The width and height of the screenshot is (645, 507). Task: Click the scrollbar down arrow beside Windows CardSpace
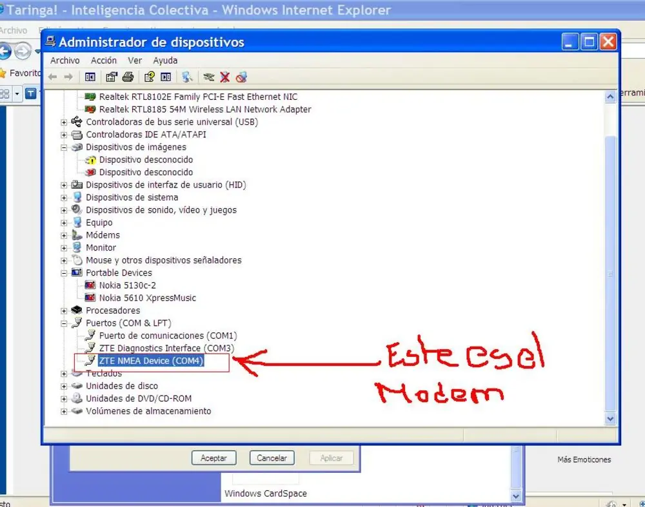pyautogui.click(x=516, y=496)
